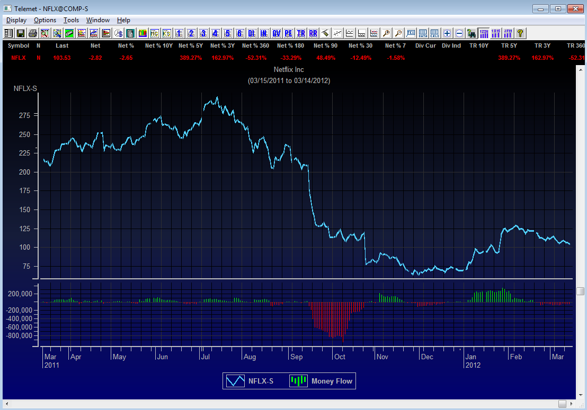Open the Window menu
Screen dimensions: 587x410
point(97,20)
